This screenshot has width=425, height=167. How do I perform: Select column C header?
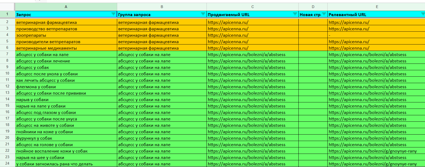point(253,7)
